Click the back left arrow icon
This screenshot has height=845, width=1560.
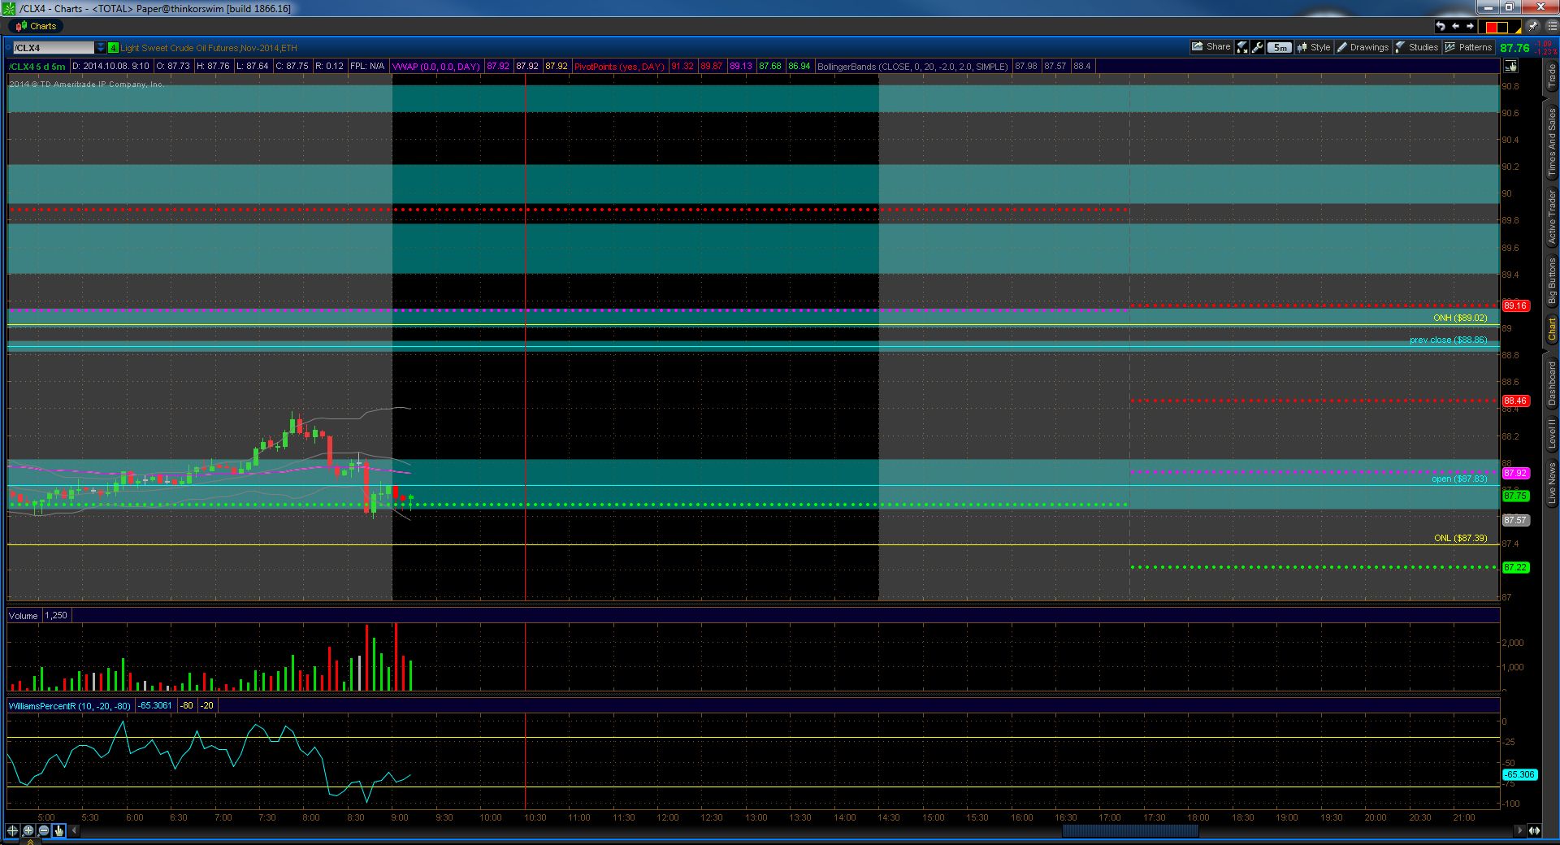coord(1455,26)
